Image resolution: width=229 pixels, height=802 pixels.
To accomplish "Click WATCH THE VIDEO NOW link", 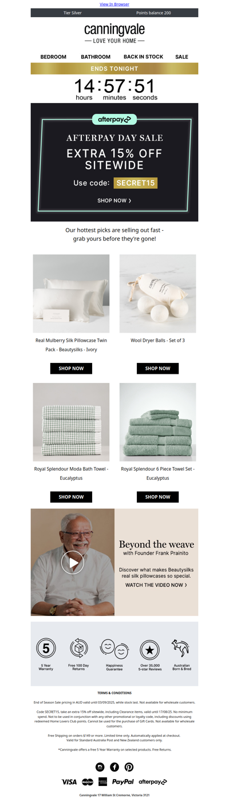I will click(156, 585).
